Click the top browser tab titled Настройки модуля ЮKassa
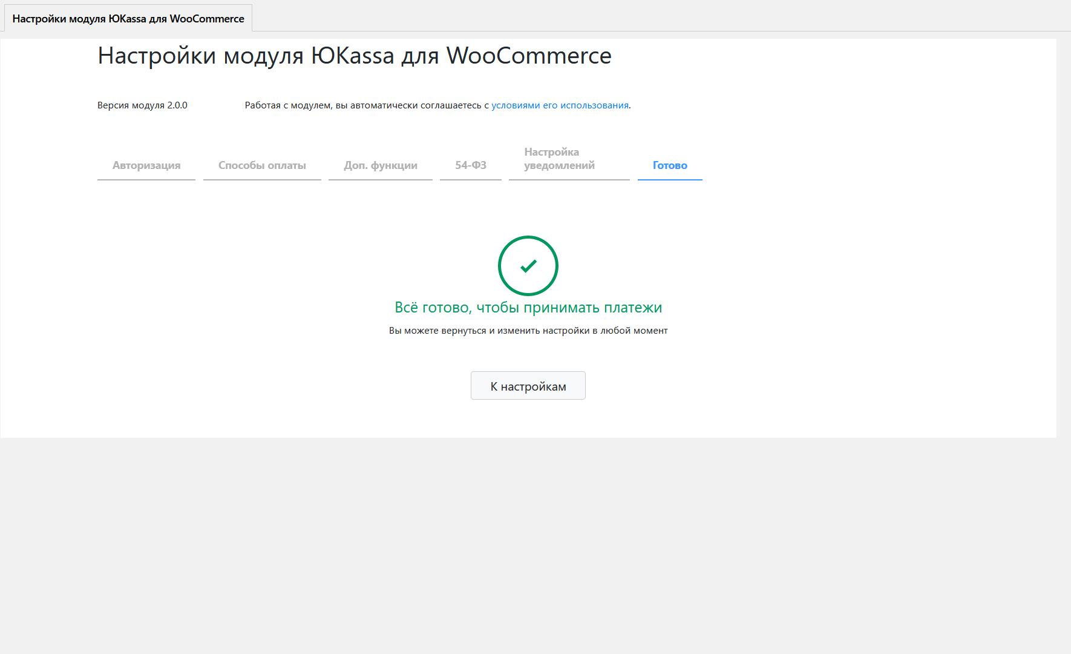The height and width of the screenshot is (654, 1071). 128,19
